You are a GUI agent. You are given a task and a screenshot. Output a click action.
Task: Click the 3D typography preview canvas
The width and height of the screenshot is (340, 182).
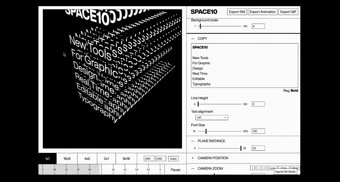(x=112, y=79)
